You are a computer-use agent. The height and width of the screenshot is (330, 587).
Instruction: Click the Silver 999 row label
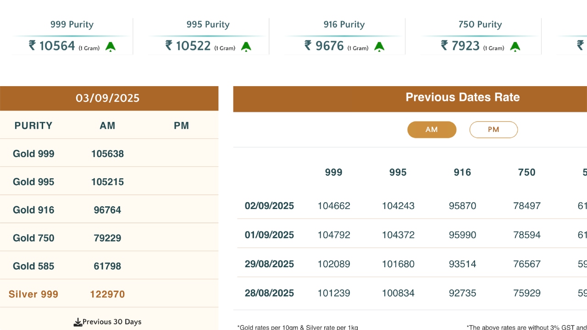tap(33, 294)
